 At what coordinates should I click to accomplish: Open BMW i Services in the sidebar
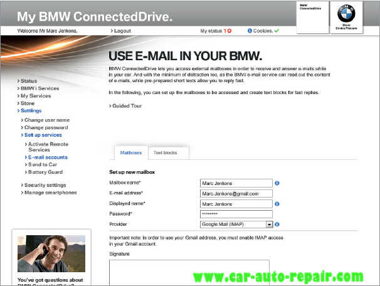[38, 88]
